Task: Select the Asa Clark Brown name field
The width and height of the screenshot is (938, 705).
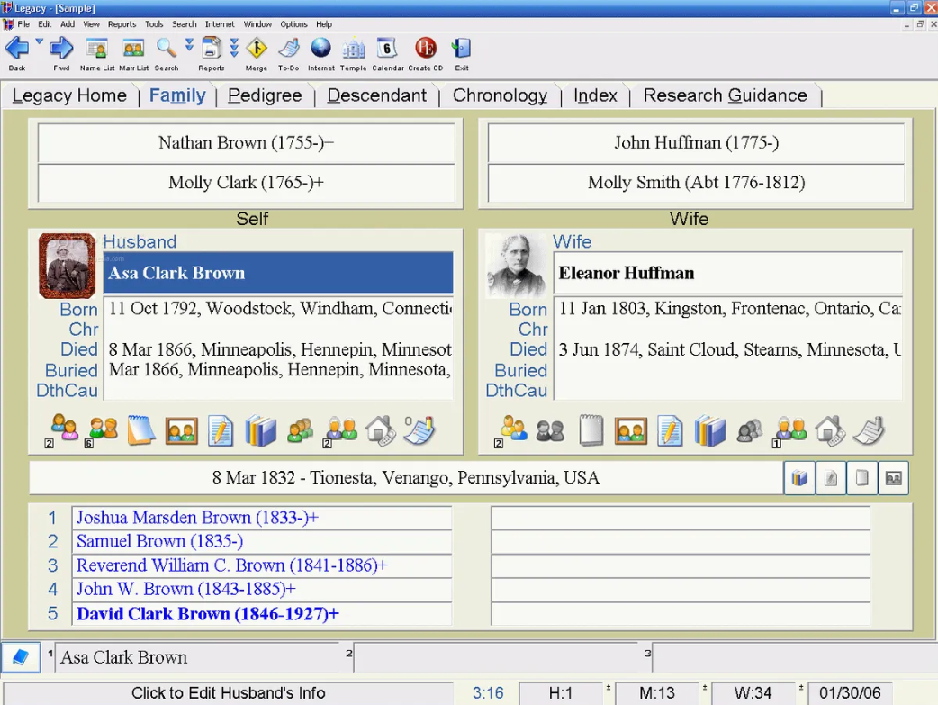Action: tap(278, 273)
